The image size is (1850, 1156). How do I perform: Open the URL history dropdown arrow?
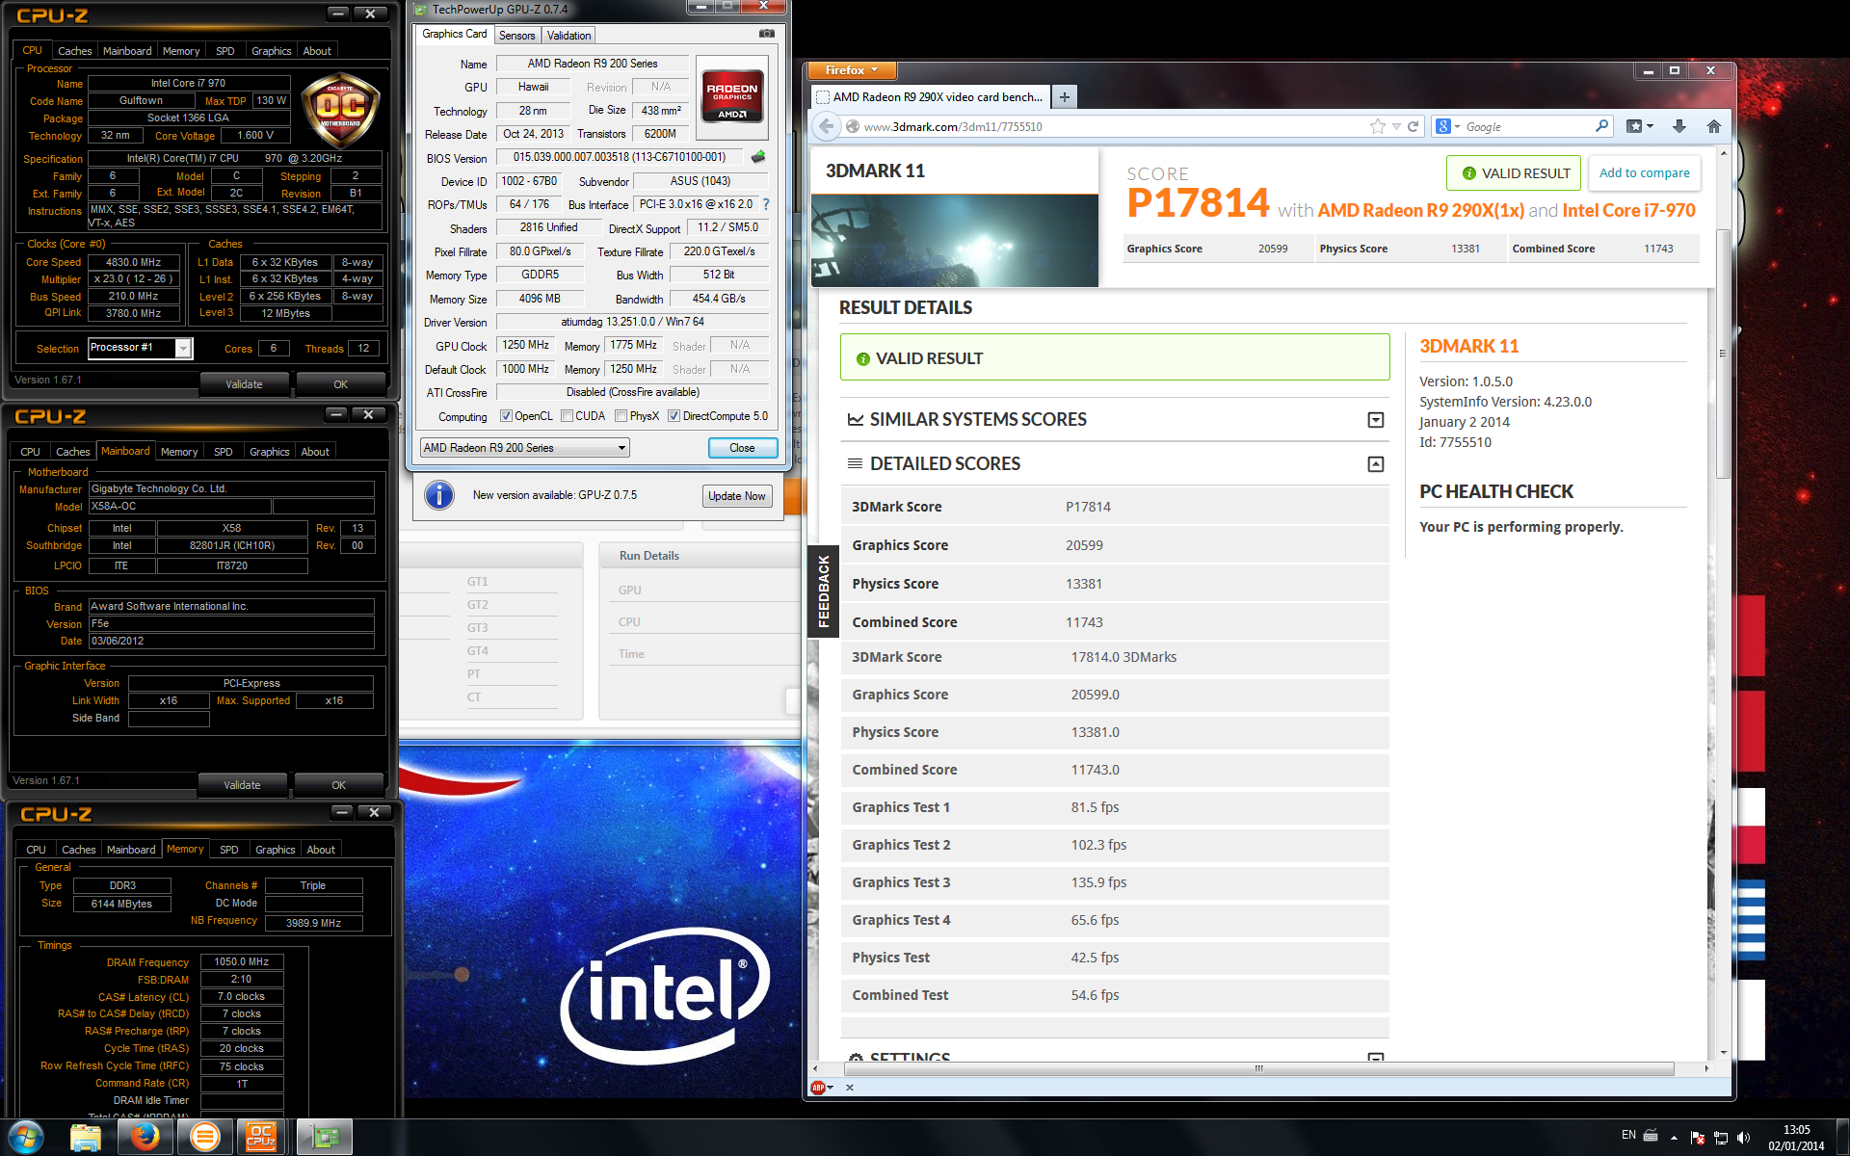click(1396, 126)
